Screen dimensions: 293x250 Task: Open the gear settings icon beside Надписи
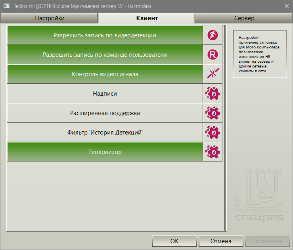(x=213, y=94)
